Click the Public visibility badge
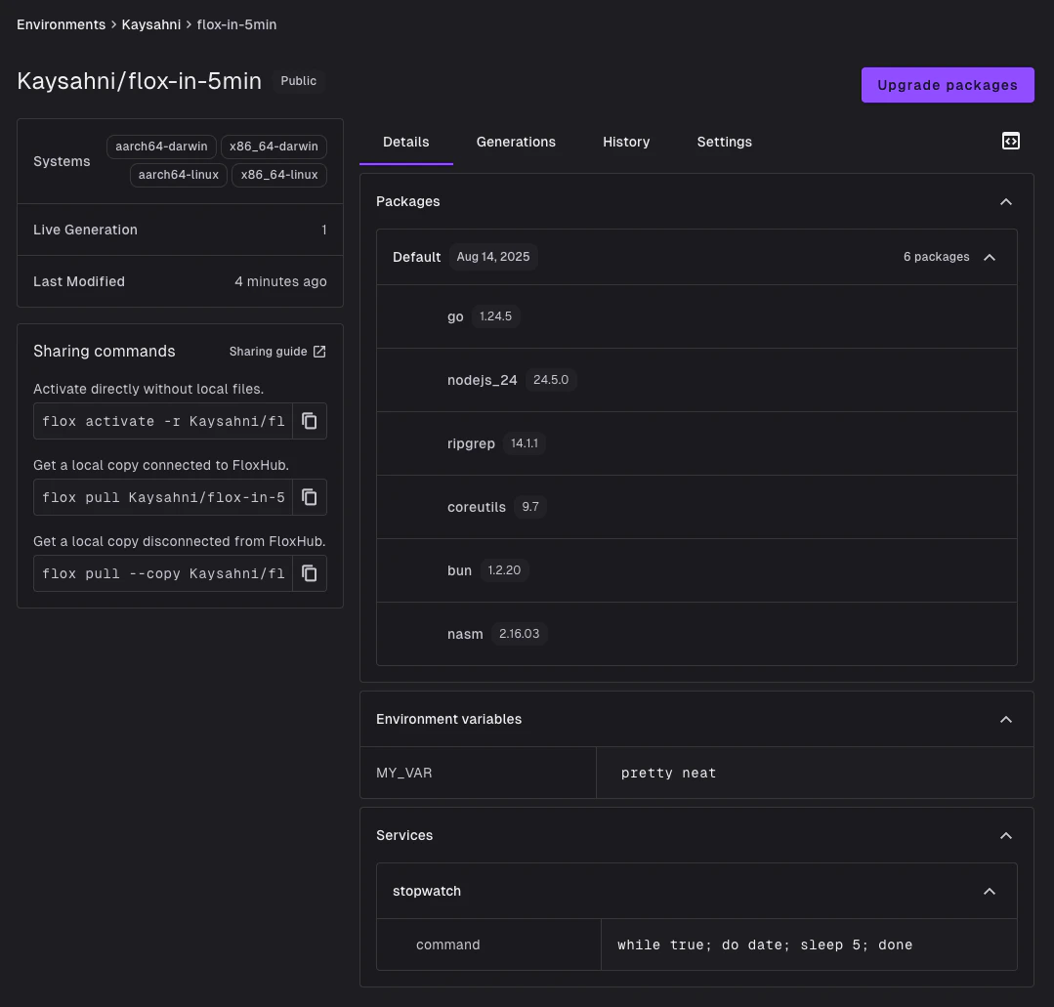The height and width of the screenshot is (1007, 1054). tap(299, 81)
